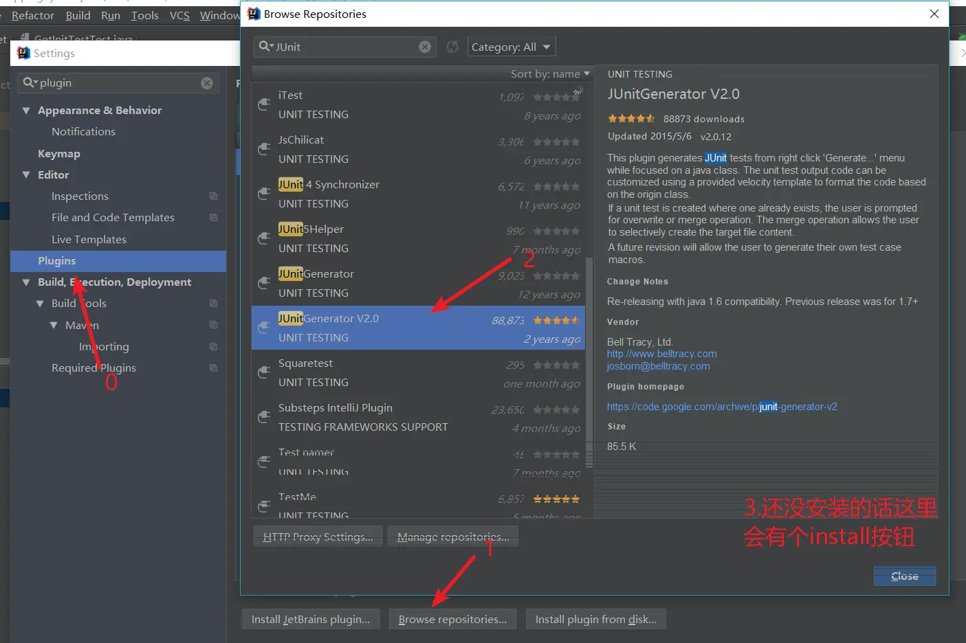Click the Substeps IntelliJ Plugin icon
The height and width of the screenshot is (643, 966).
(264, 417)
